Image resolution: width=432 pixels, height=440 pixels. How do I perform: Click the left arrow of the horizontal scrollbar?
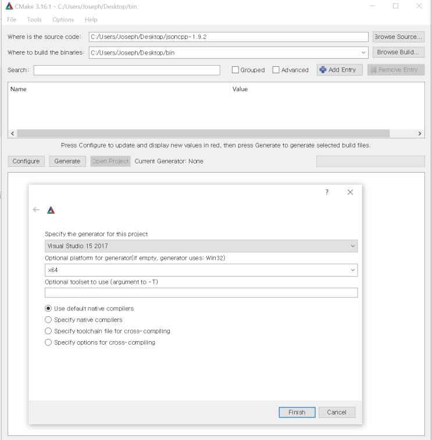coord(12,134)
